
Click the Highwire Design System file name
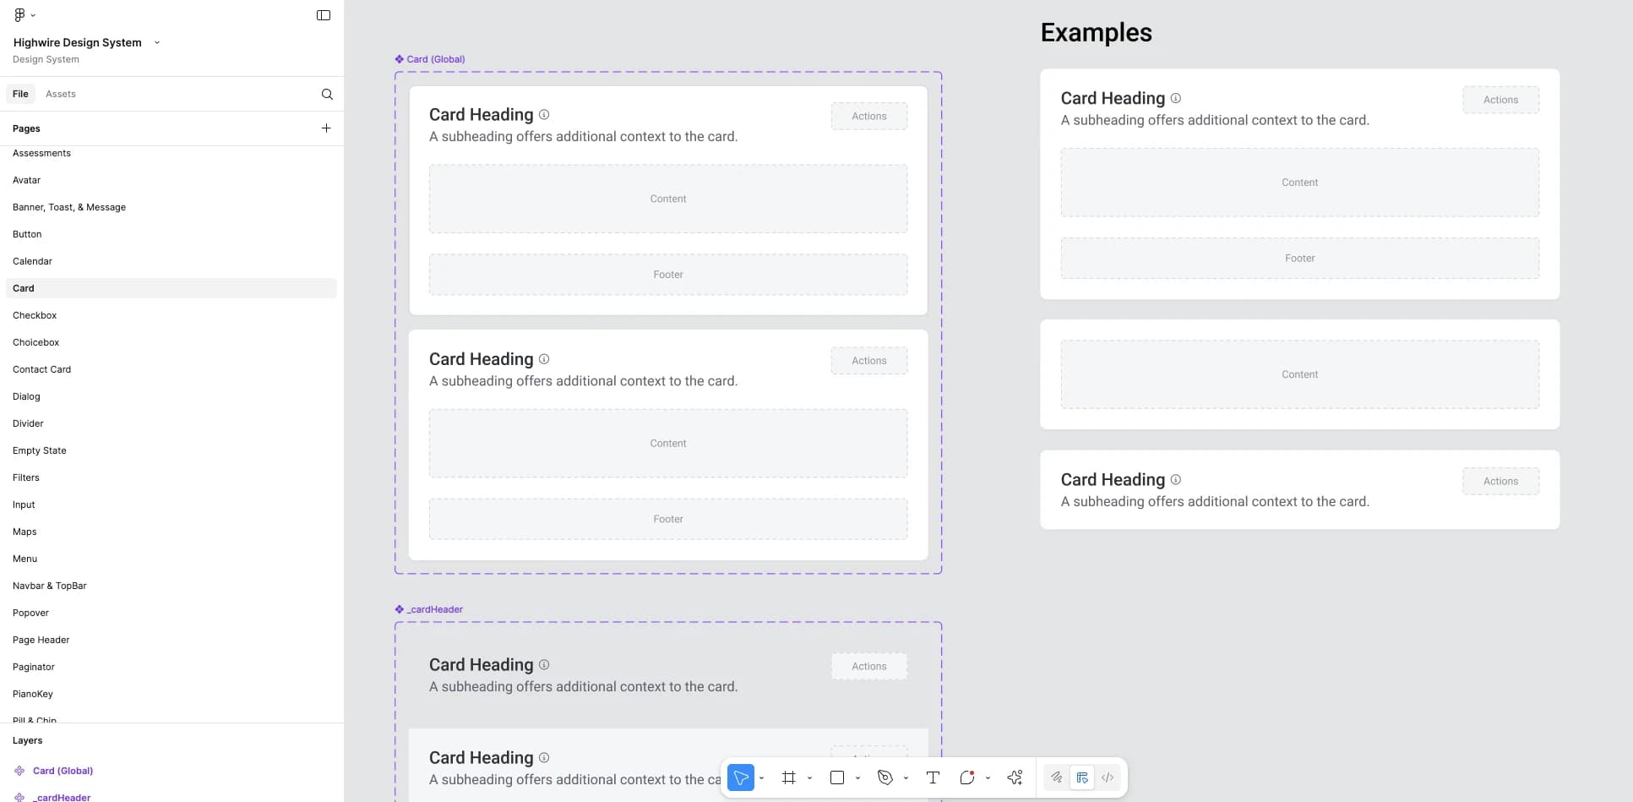[x=78, y=42]
